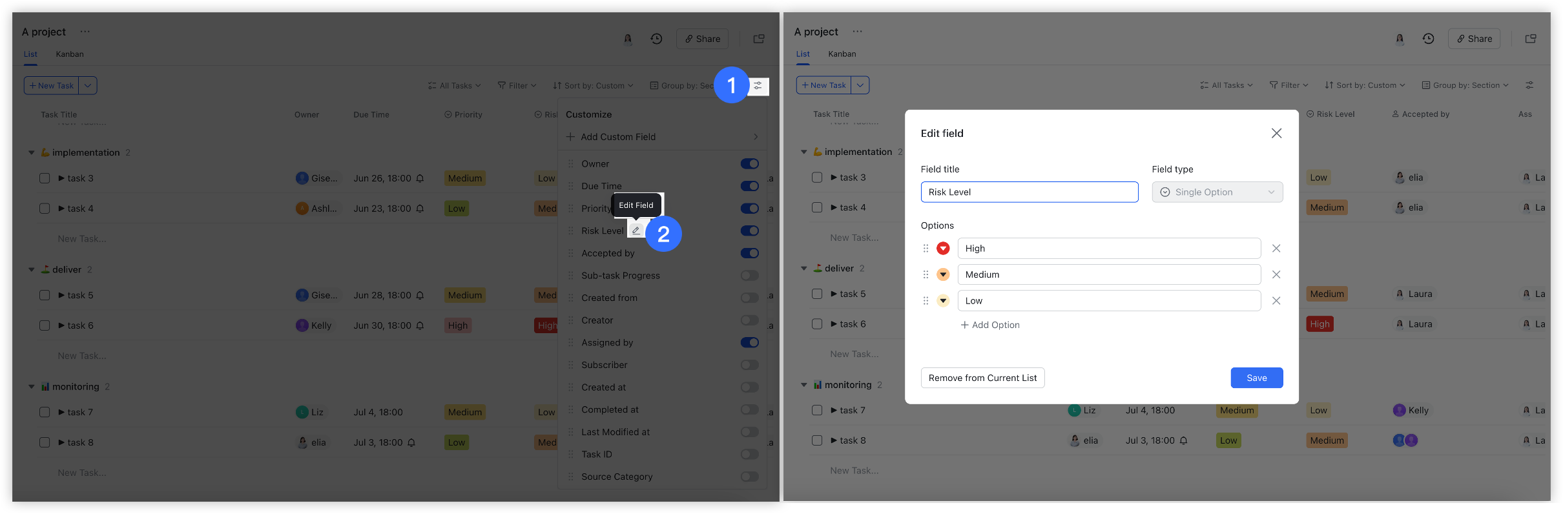Open version history icon in the left window
The width and height of the screenshot is (1563, 514).
656,39
